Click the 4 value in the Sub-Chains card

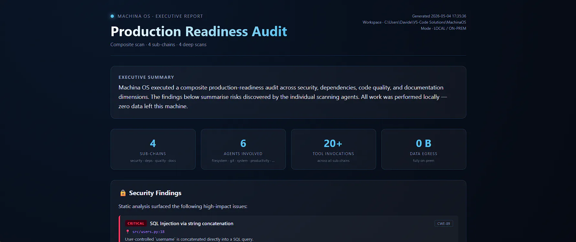point(153,143)
